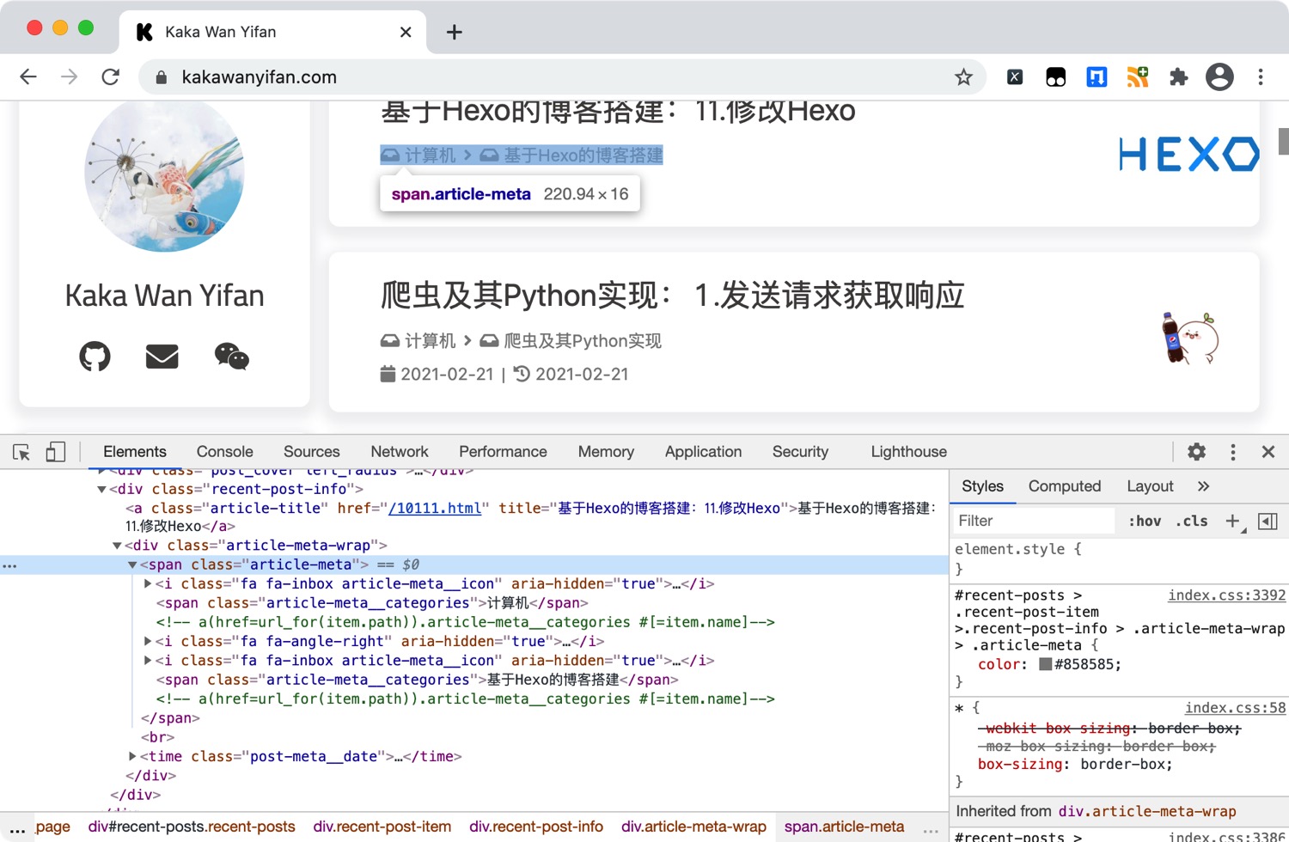
Task: Click the styles Filter input field
Action: pyautogui.click(x=1035, y=521)
